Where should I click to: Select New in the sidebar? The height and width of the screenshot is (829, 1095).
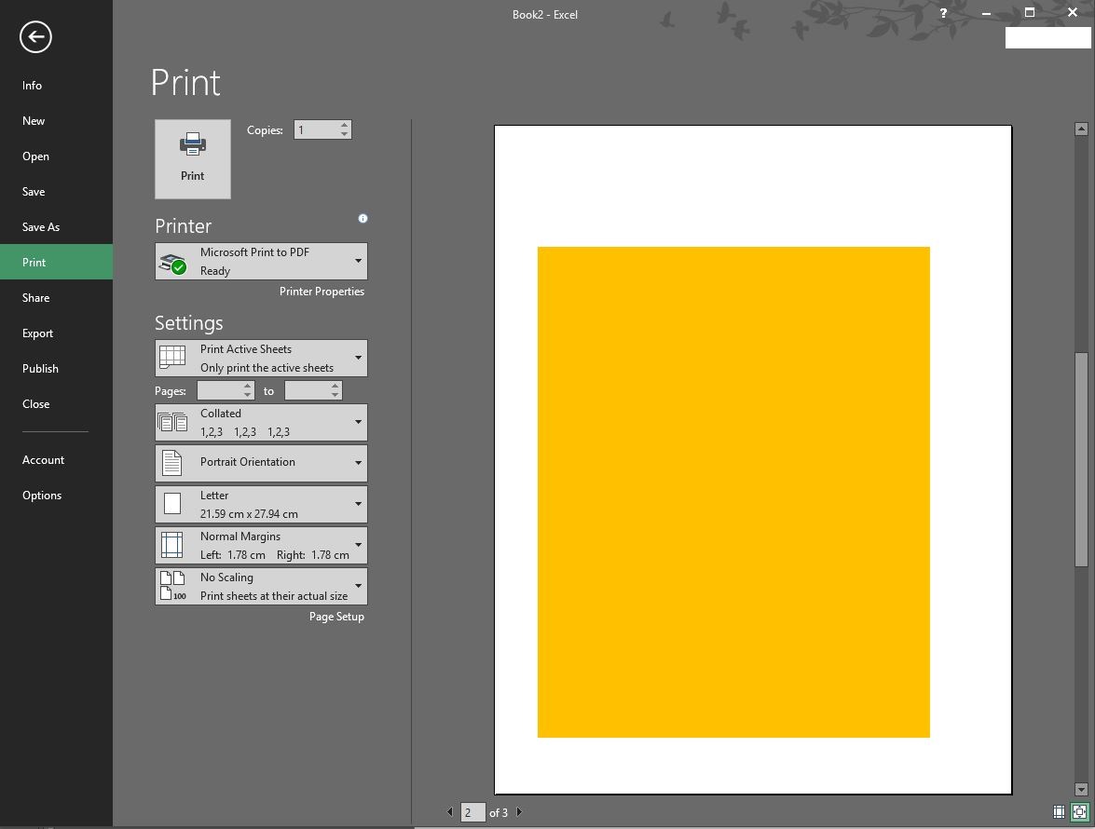(56, 121)
